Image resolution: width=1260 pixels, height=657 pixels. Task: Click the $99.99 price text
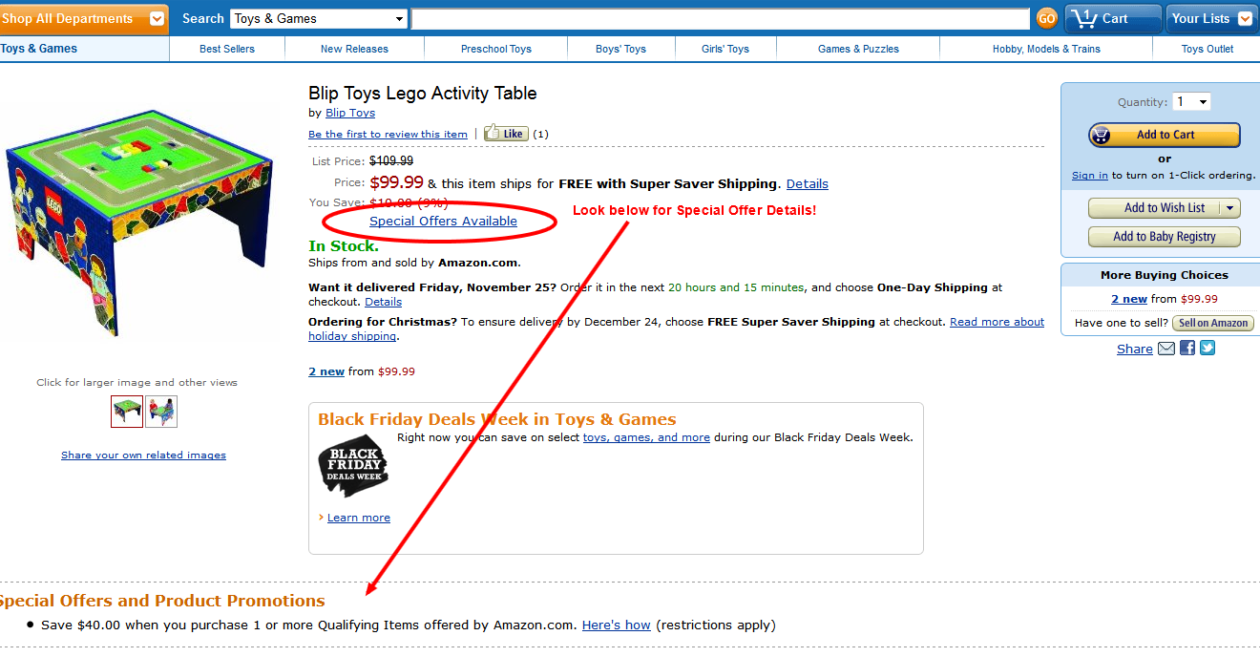click(x=396, y=181)
